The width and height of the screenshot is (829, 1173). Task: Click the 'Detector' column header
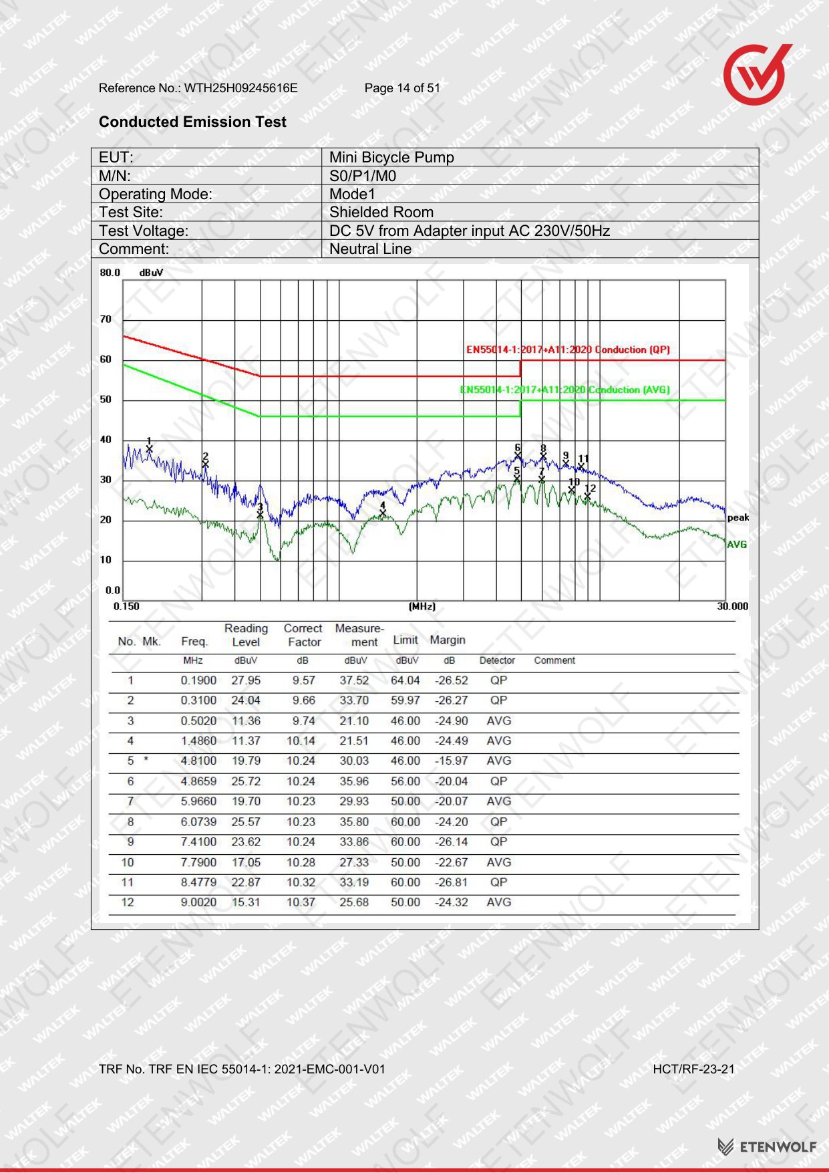[497, 660]
